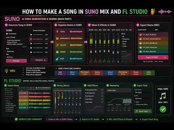Click the FINAL SONG music note icon
Image resolution: width=174 pixels, height=130 pixels.
[163, 96]
